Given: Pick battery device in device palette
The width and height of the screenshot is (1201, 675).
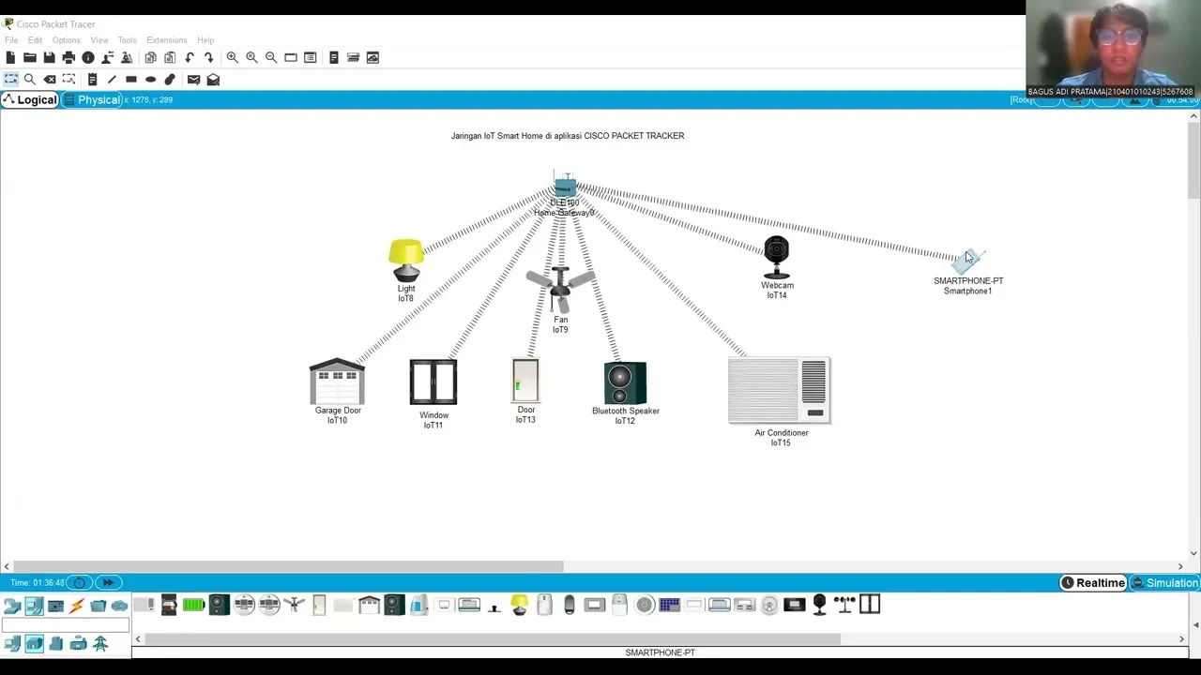Looking at the screenshot, I should [x=193, y=605].
